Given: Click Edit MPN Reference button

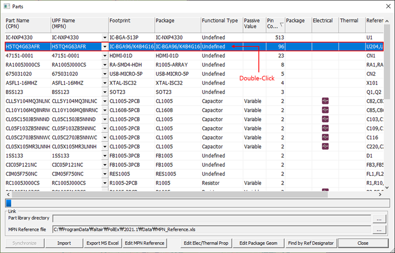Looking at the screenshot, I should [x=145, y=243].
